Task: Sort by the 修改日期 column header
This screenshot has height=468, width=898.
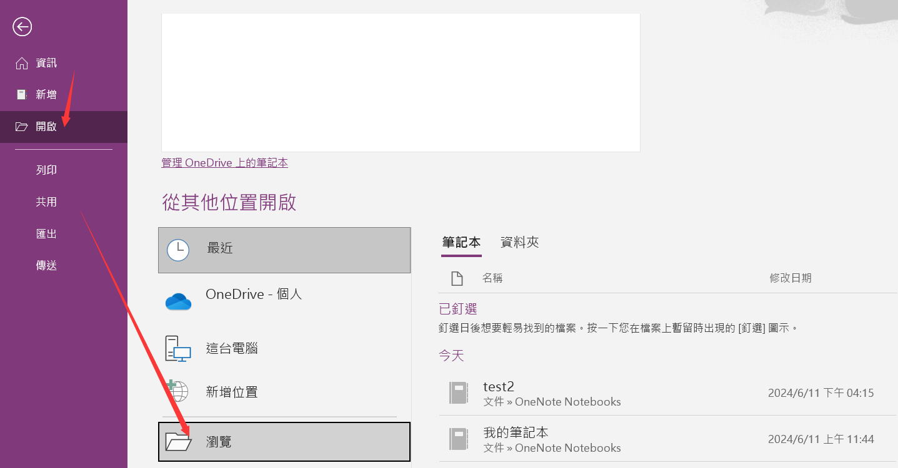Action: click(x=791, y=278)
